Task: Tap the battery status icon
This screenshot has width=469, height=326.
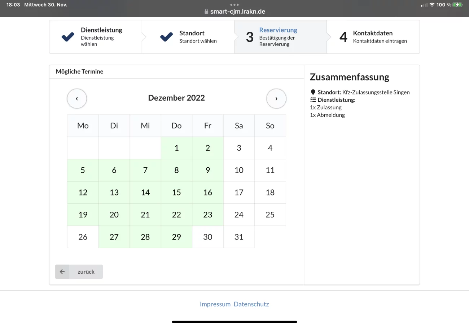Action: pyautogui.click(x=458, y=5)
